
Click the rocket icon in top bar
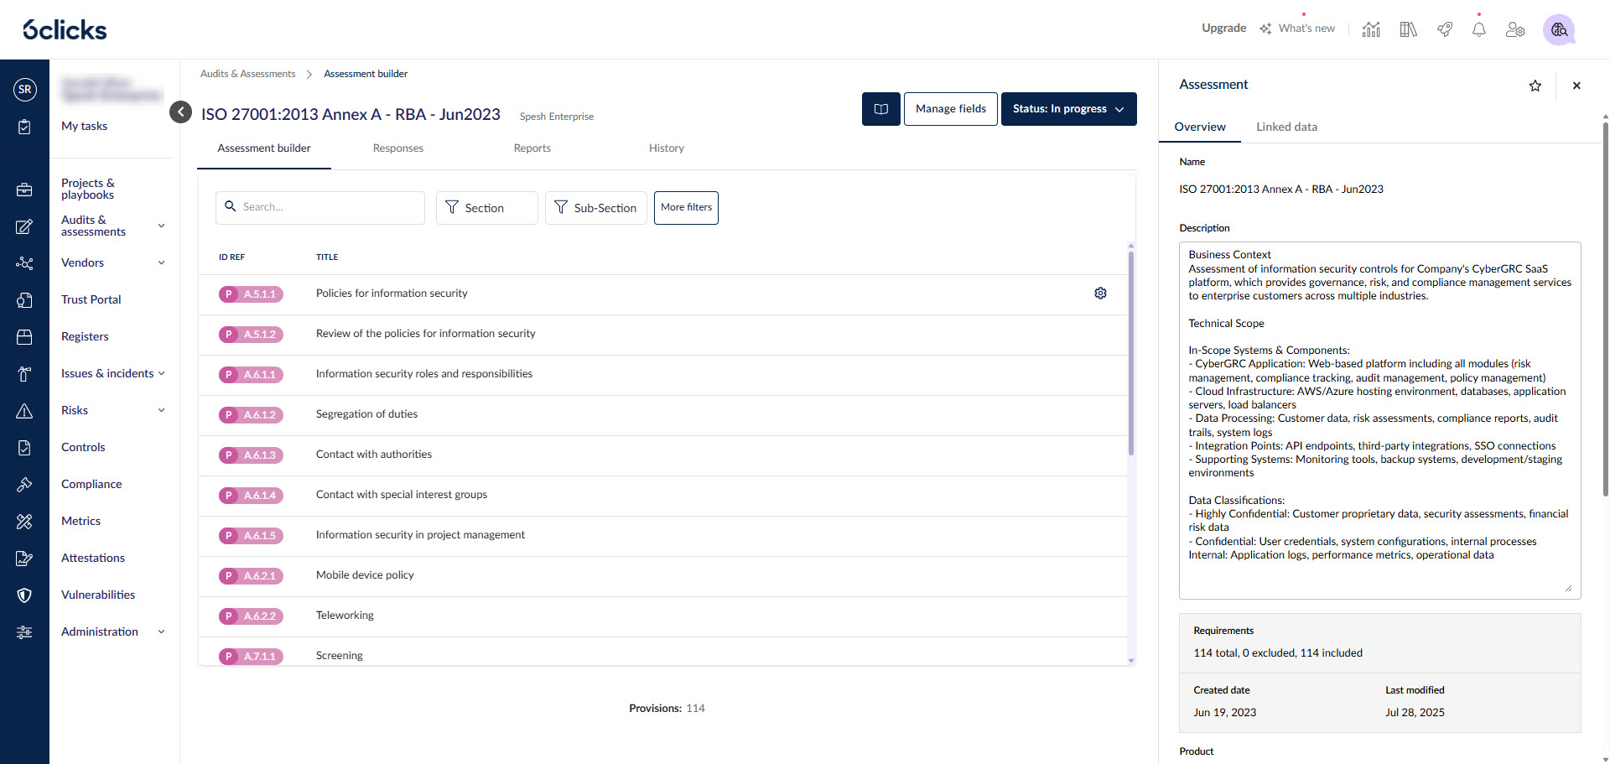point(1444,29)
